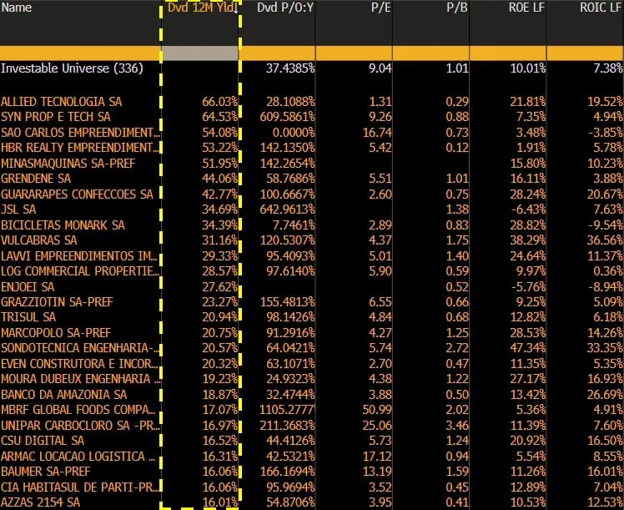This screenshot has width=624, height=510.
Task: Select SYN PROP E TECH SA
Action: coord(56,117)
